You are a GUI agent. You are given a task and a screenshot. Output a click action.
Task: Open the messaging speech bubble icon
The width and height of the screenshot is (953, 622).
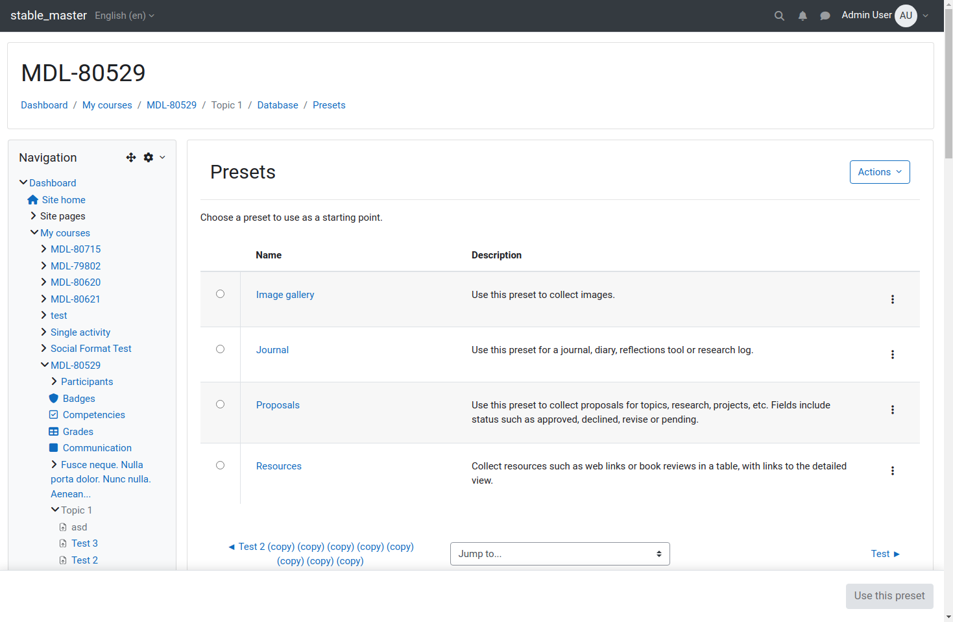825,16
